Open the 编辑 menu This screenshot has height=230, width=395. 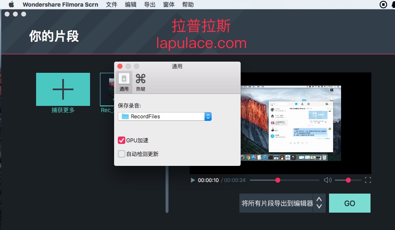(130, 5)
